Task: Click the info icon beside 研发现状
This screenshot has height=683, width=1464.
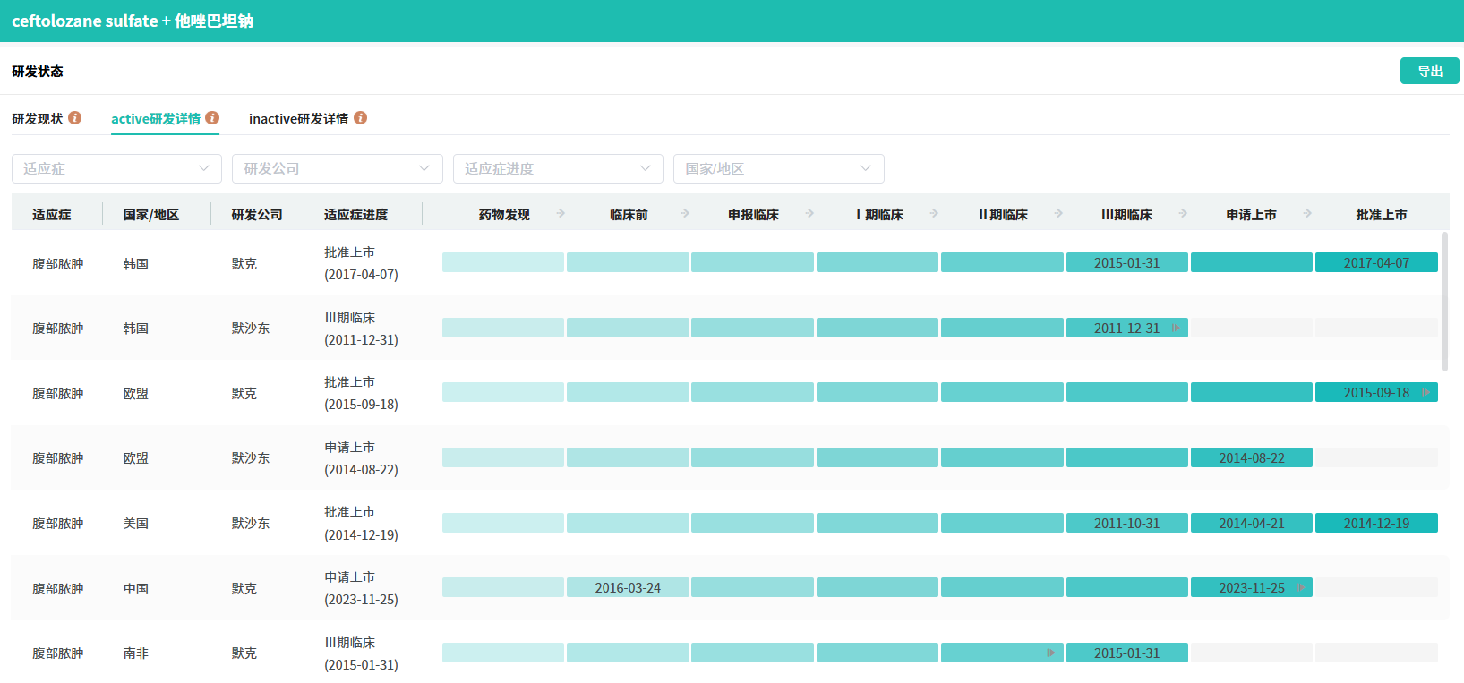Action: point(75,118)
